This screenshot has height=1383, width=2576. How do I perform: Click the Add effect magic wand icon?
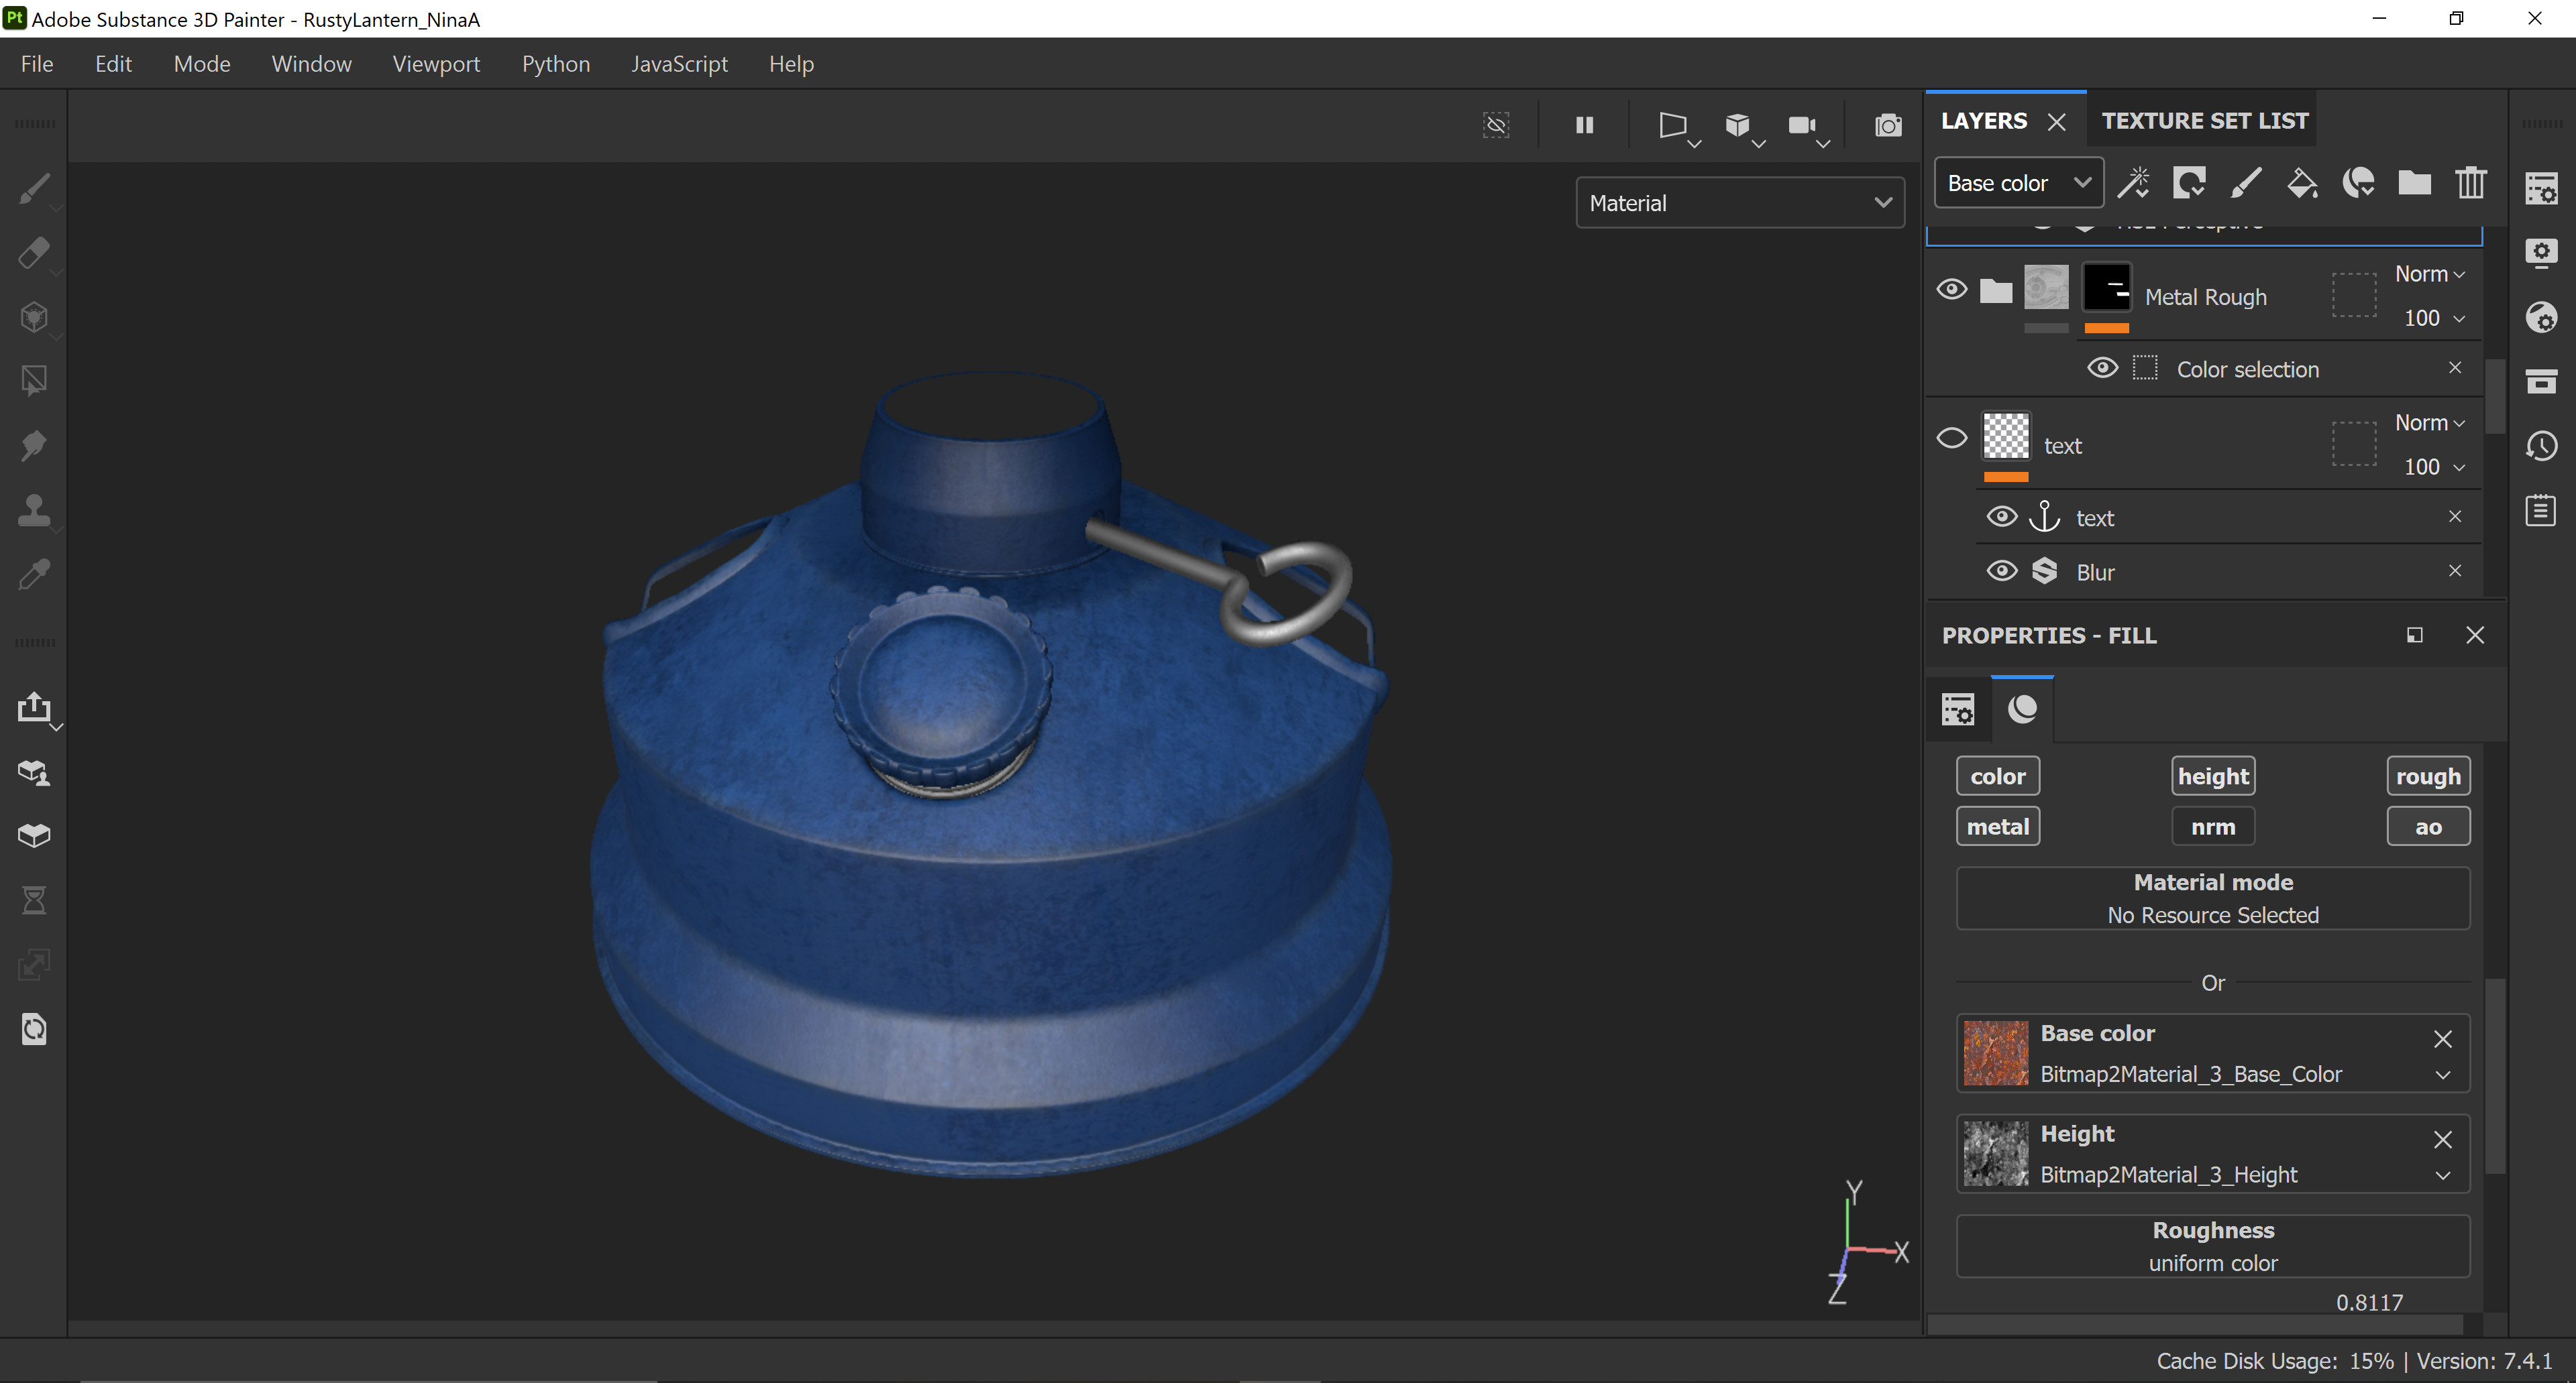click(x=2133, y=183)
